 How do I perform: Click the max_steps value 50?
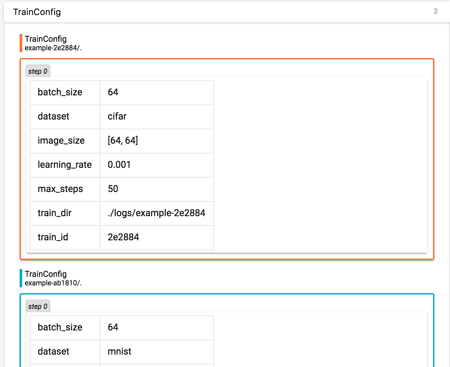tap(113, 189)
